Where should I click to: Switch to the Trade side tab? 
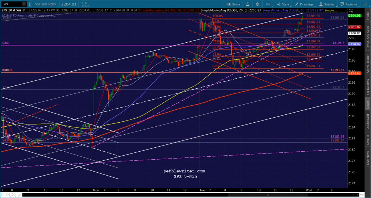tap(368, 16)
